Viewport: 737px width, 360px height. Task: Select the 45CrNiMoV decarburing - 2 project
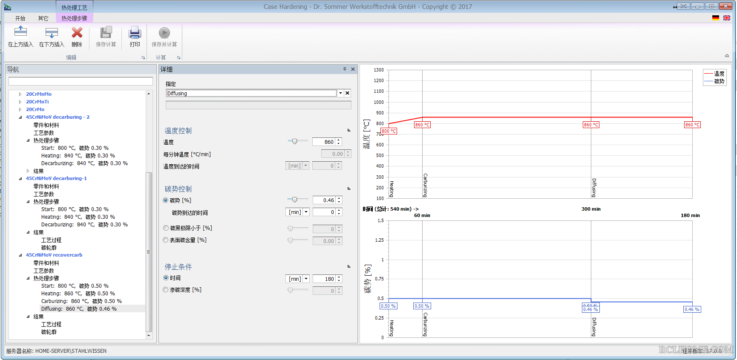click(x=58, y=117)
